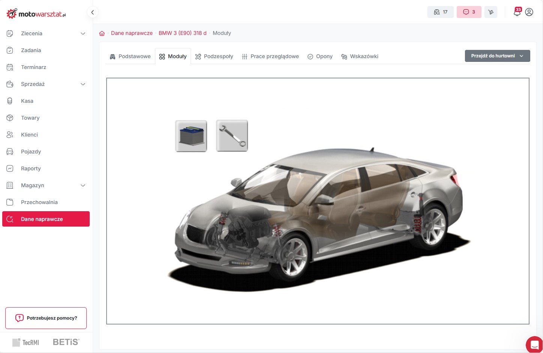This screenshot has height=353, width=543.
Task: Switch to the Podzespoły tab
Action: (214, 56)
